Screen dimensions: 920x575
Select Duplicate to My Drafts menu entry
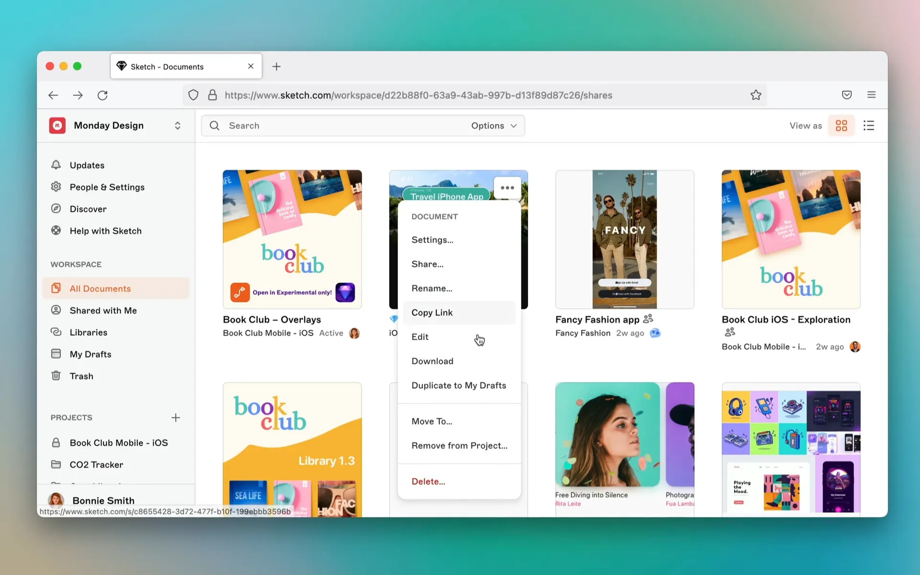click(459, 385)
